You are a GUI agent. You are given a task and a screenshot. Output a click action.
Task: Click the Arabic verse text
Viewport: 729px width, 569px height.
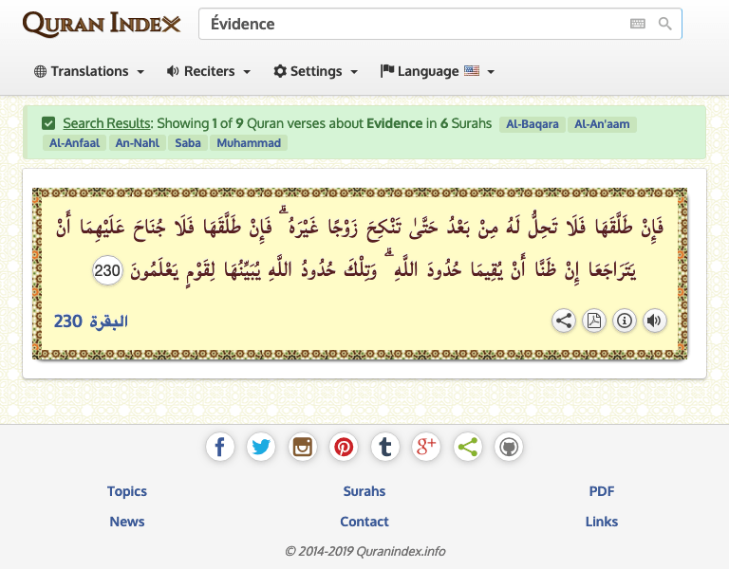[x=360, y=248]
